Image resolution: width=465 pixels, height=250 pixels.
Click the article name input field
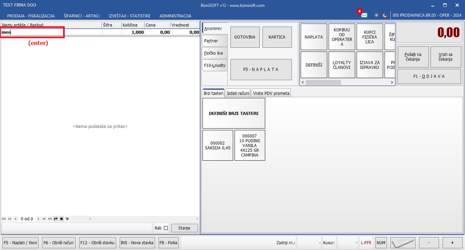click(x=32, y=32)
